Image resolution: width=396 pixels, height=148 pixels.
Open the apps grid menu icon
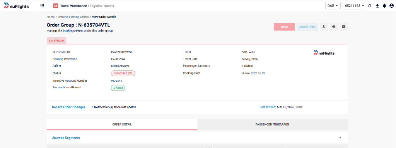coord(42,6)
